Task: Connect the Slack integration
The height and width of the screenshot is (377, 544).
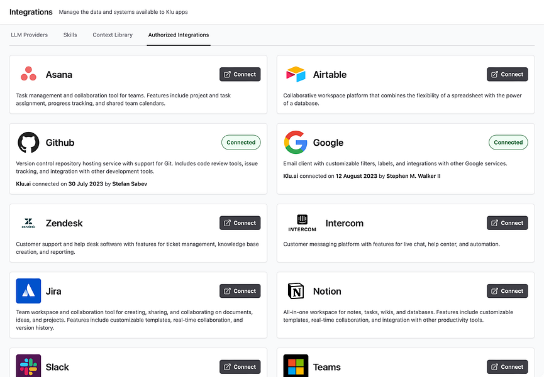Action: click(x=240, y=366)
